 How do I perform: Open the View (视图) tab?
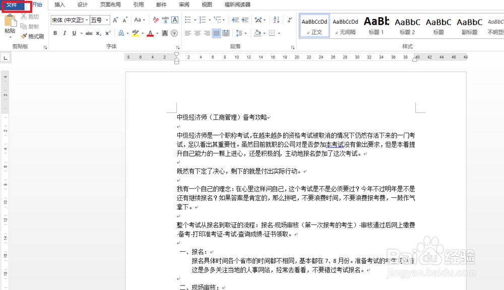pyautogui.click(x=207, y=5)
